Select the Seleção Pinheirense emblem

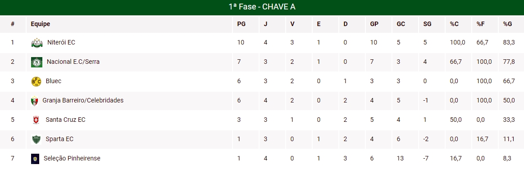pos(35,159)
